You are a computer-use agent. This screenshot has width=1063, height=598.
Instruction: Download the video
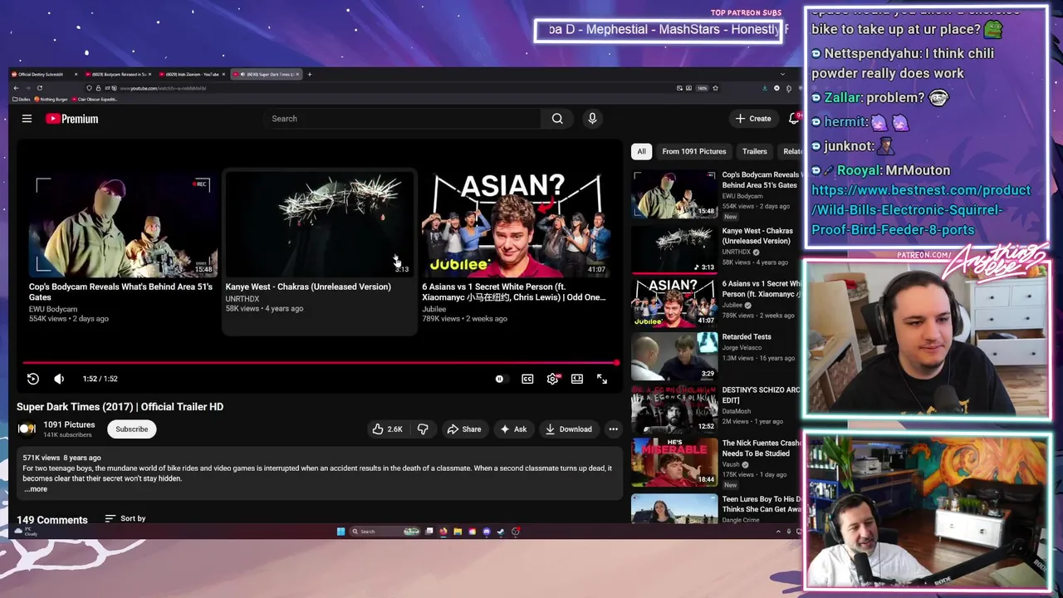[x=569, y=429]
